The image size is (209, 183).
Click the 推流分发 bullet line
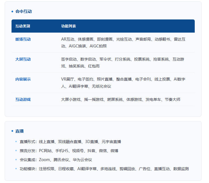click(x=69, y=151)
